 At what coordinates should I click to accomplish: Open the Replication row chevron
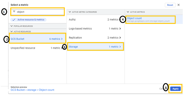[120, 38]
